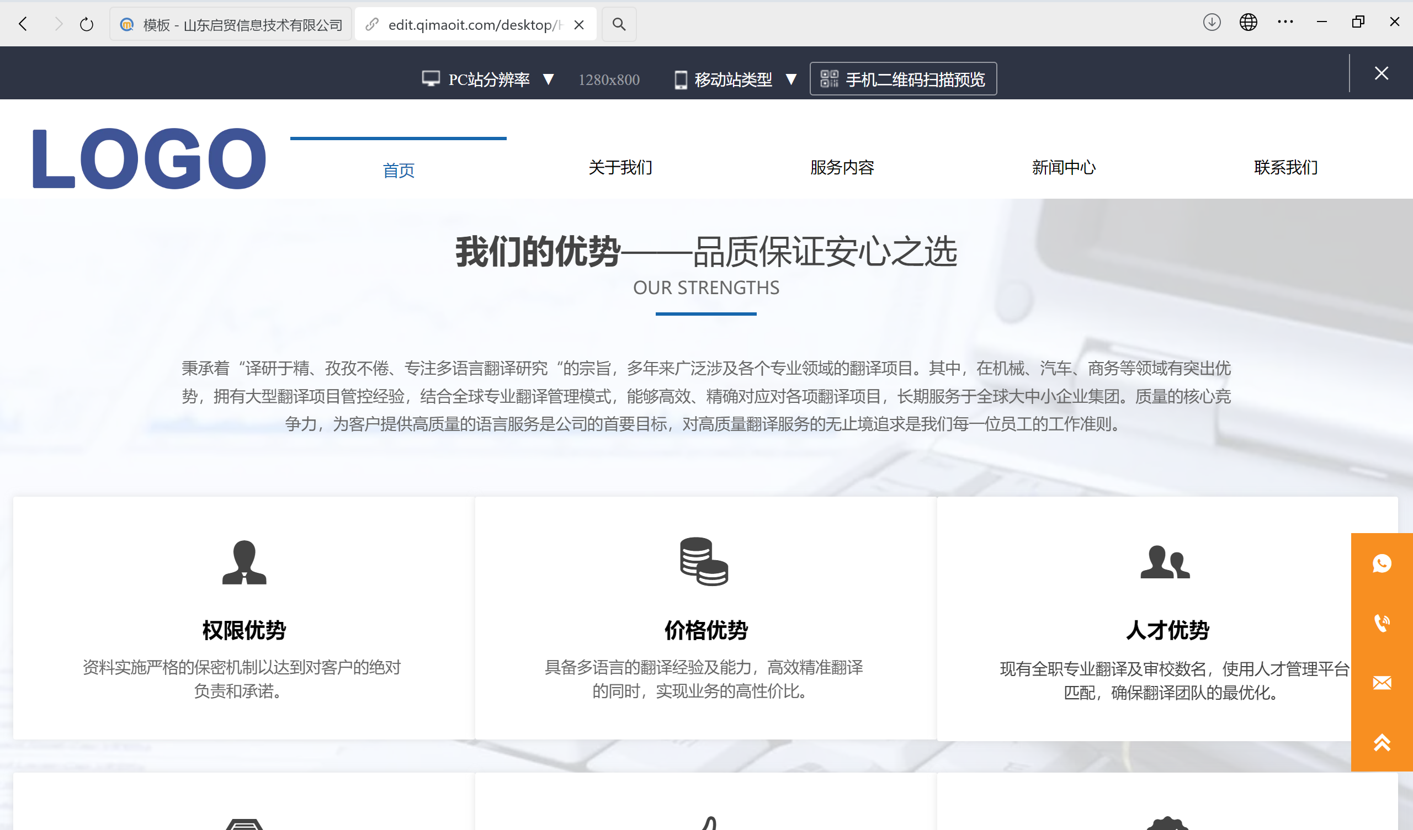Click the globe icon in browser toolbar
Image resolution: width=1413 pixels, height=830 pixels.
pyautogui.click(x=1248, y=23)
